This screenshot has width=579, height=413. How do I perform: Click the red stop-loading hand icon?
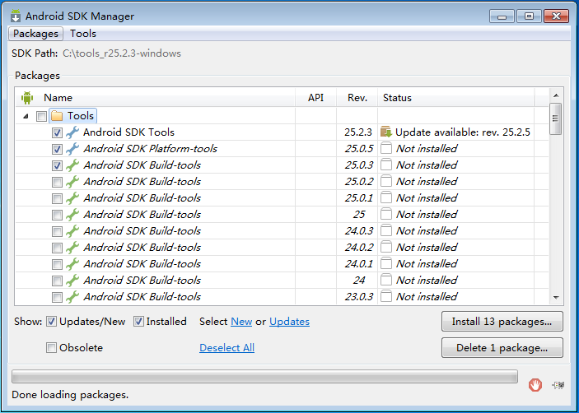535,384
